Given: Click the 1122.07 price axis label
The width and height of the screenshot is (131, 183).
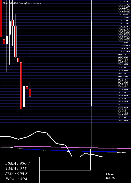Looking at the screenshot, I should tap(124, 8).
